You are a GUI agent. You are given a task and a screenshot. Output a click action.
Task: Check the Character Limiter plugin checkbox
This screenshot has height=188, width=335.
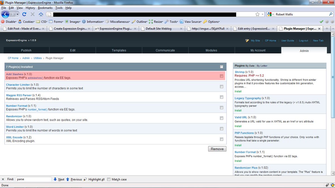(221, 87)
